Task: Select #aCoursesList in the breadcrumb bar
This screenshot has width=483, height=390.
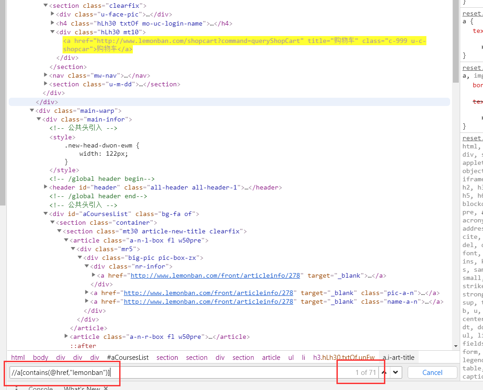Action: tap(128, 358)
